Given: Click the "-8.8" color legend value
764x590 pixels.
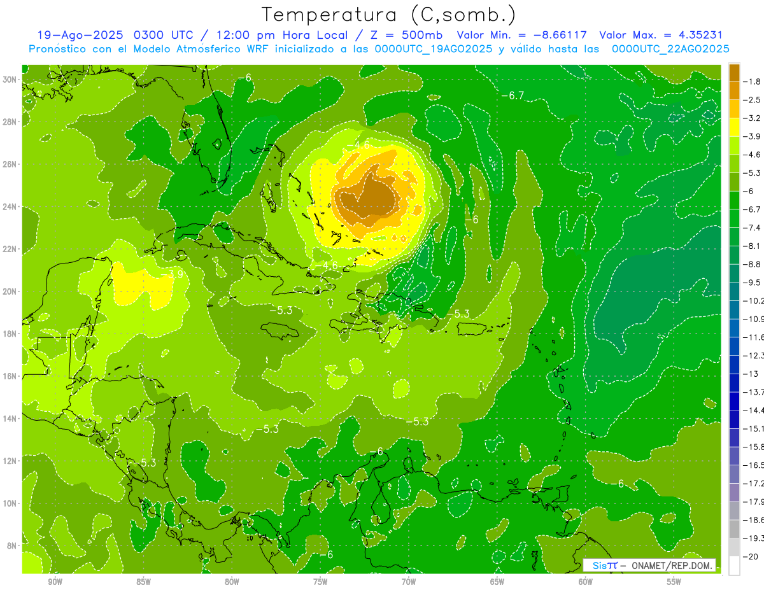Looking at the screenshot, I should click(753, 263).
